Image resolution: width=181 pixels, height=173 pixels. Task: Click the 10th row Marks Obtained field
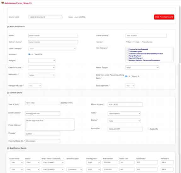(127, 162)
